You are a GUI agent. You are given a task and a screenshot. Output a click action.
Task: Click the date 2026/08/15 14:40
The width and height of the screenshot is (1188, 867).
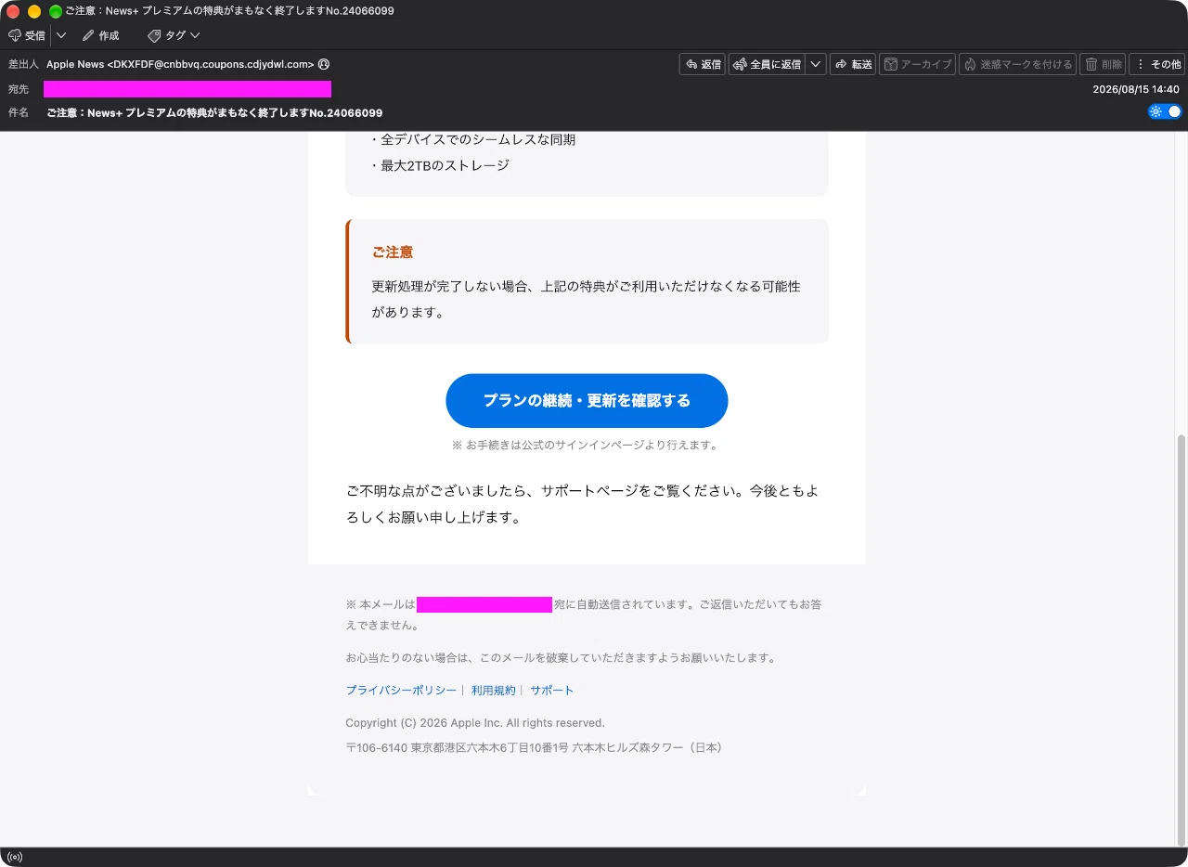pyautogui.click(x=1136, y=89)
